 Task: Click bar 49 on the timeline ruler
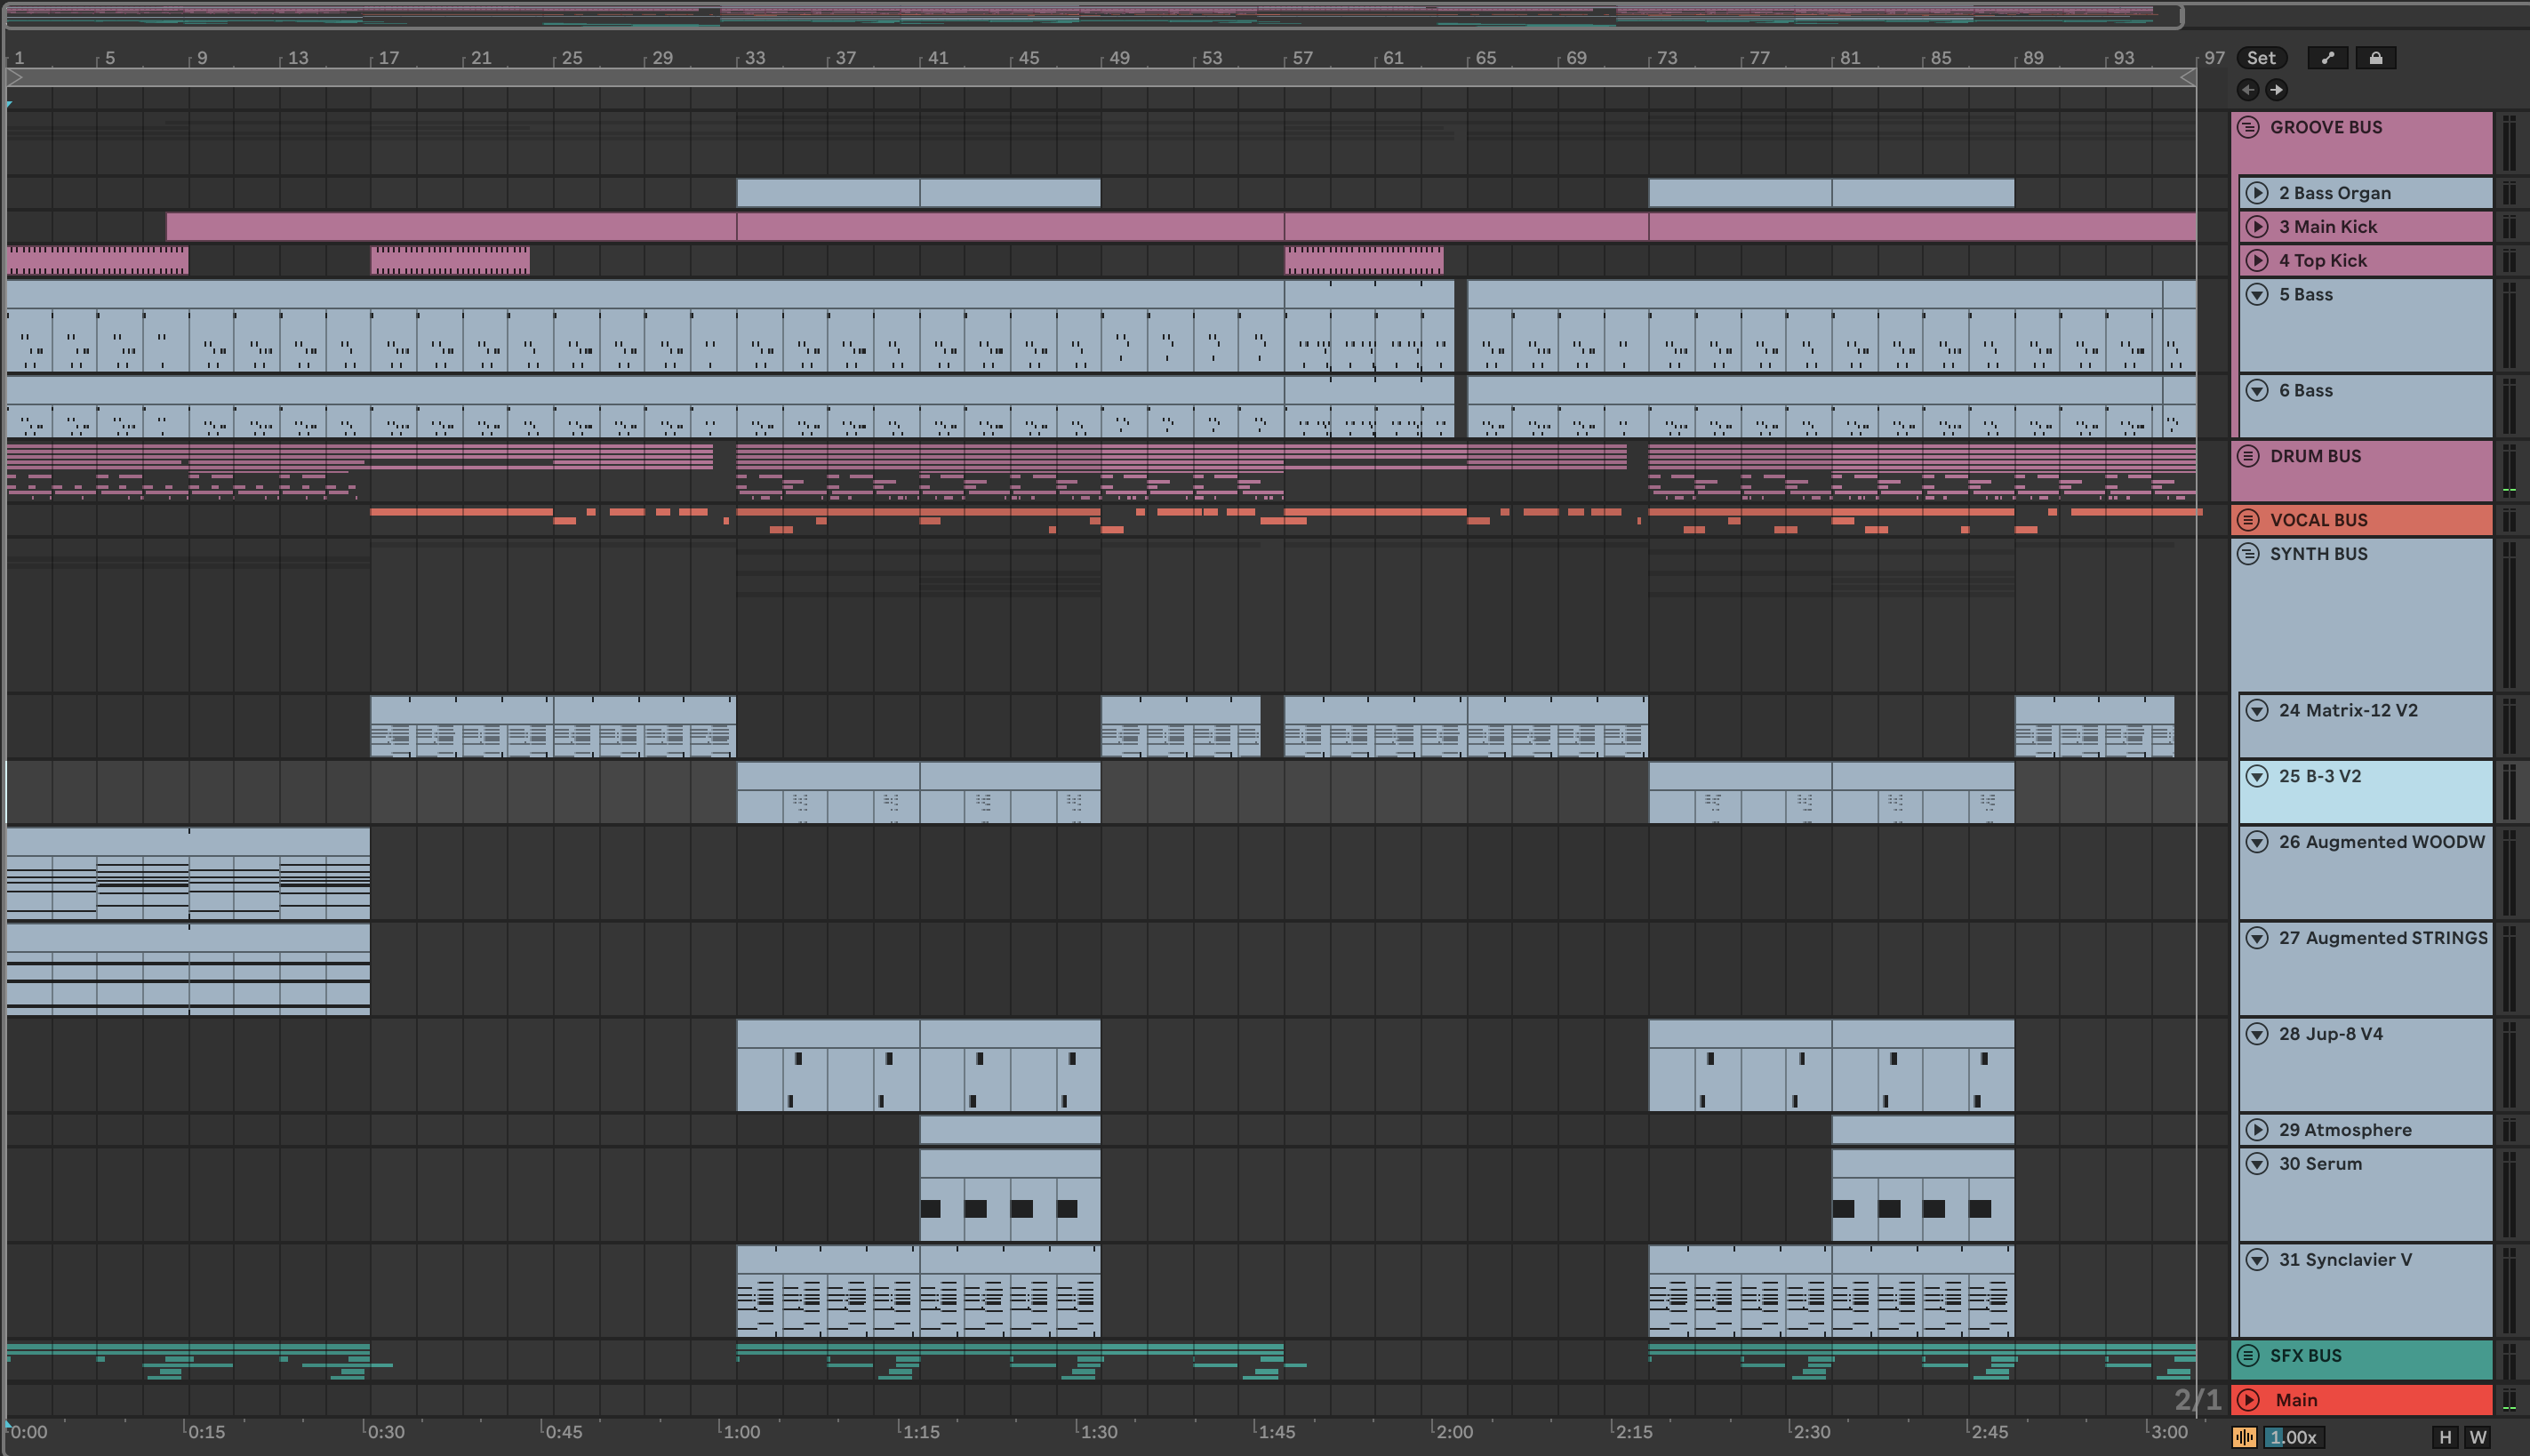tap(1118, 58)
